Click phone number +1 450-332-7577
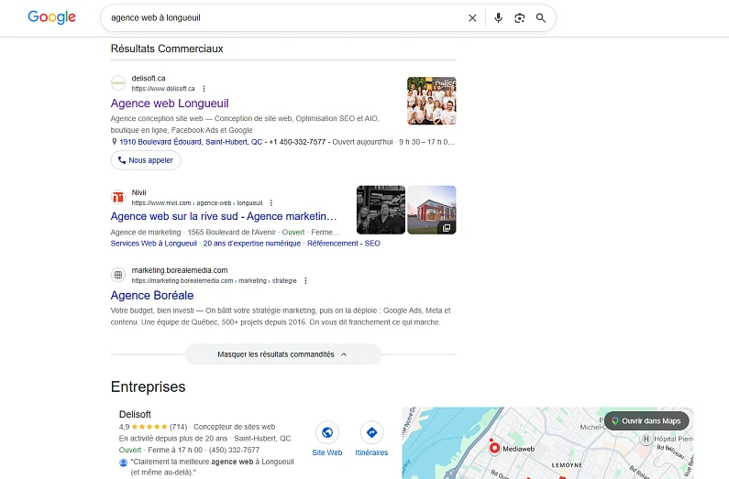729x479 pixels. (x=297, y=142)
